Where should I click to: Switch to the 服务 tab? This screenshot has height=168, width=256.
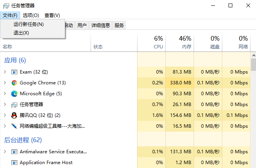point(119,26)
